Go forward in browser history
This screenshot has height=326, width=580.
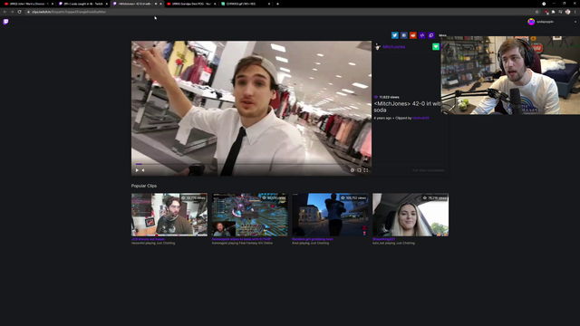(12, 12)
